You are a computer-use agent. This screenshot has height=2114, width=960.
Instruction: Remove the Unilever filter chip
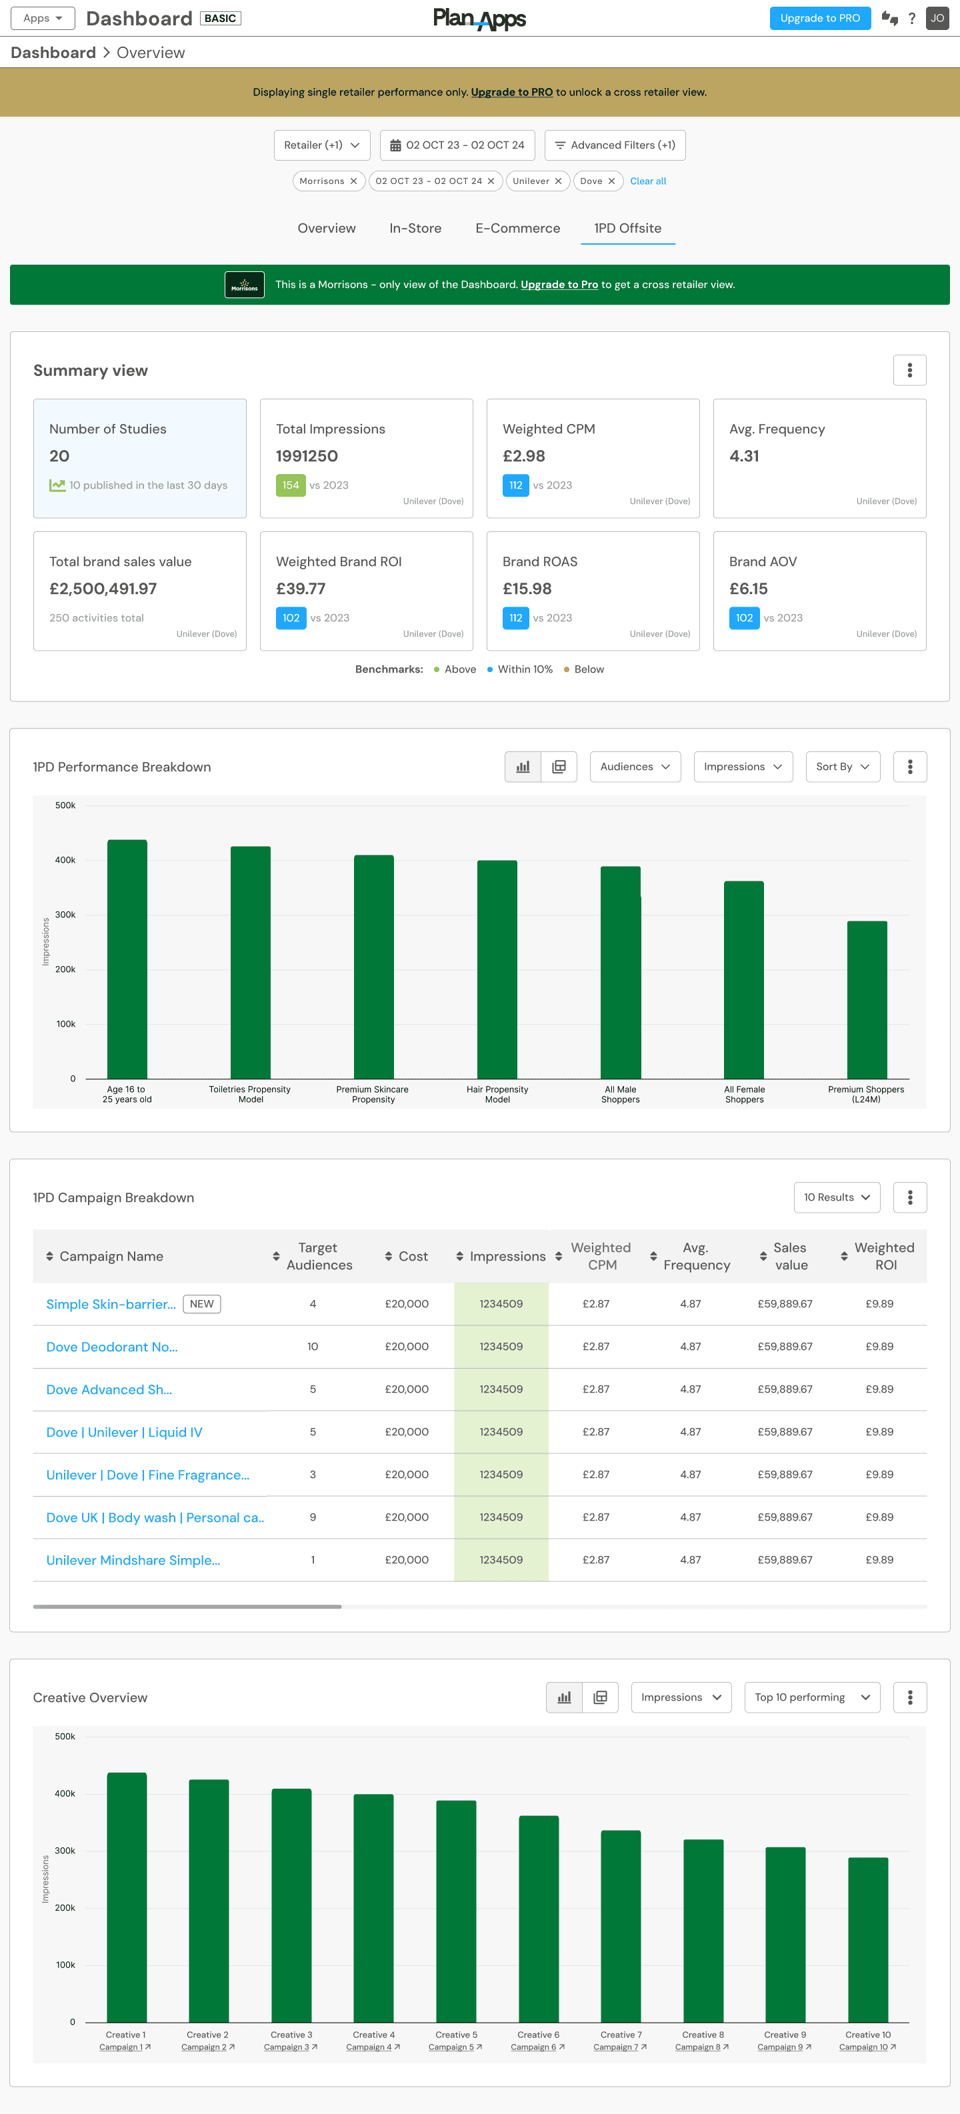point(558,181)
